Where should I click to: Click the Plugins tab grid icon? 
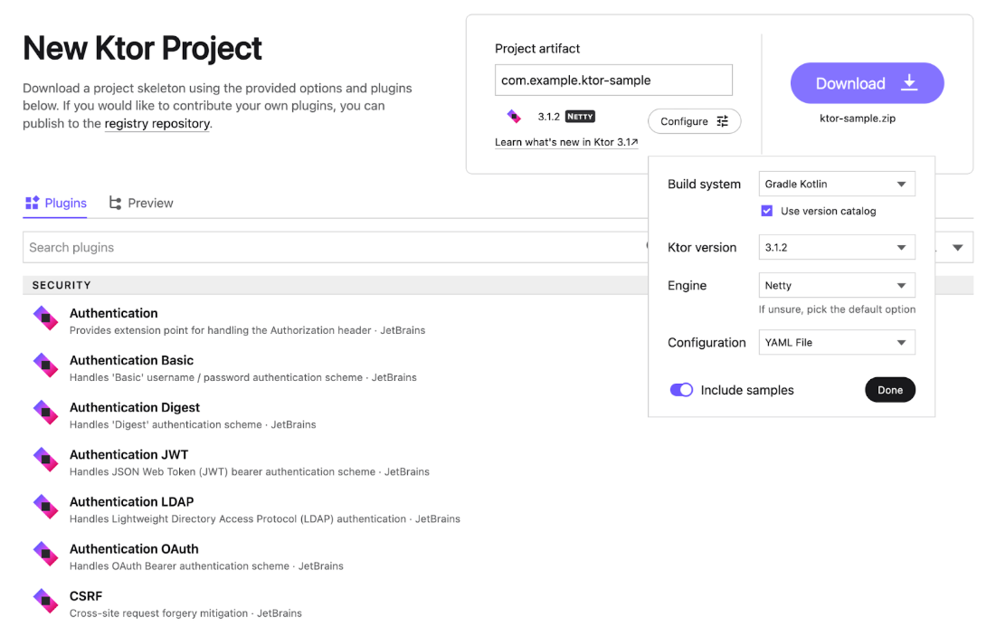click(x=32, y=203)
